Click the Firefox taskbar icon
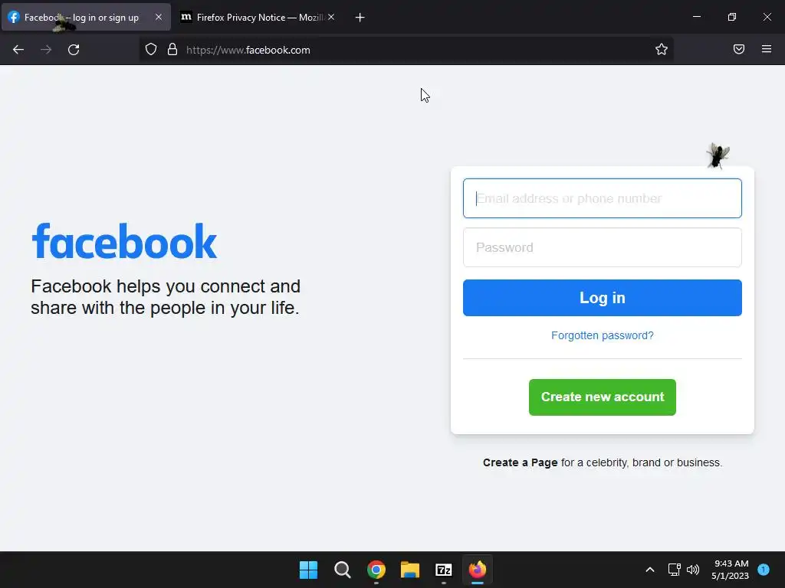The image size is (785, 588). (x=477, y=570)
